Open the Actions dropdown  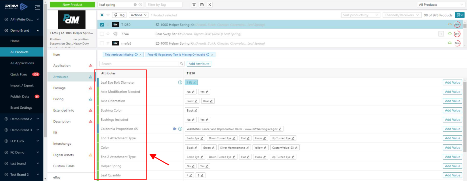point(139,15)
